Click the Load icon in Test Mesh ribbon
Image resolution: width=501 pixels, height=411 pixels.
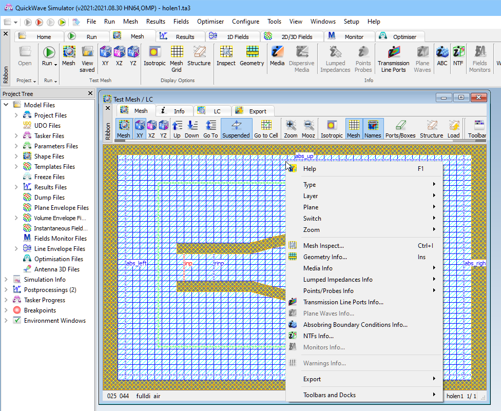coord(453,129)
